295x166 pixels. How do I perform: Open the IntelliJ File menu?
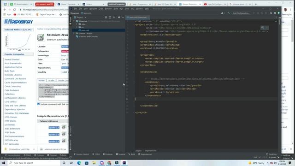pos(76,9)
